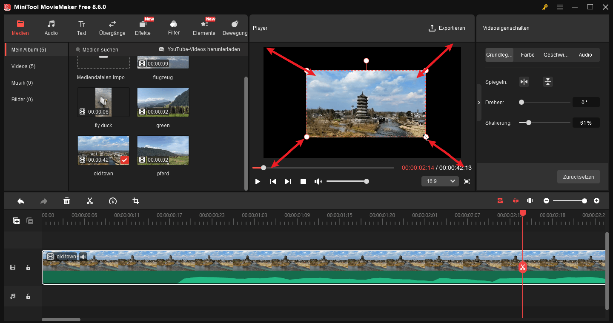Image resolution: width=613 pixels, height=323 pixels.
Task: Flip the video horizontally with Spiegeln icon
Action: coord(524,81)
